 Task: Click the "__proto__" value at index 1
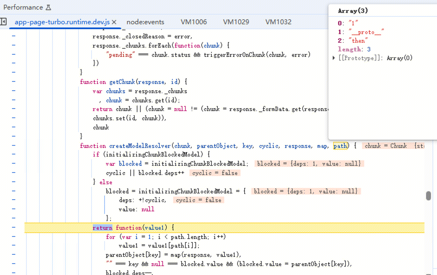366,32
